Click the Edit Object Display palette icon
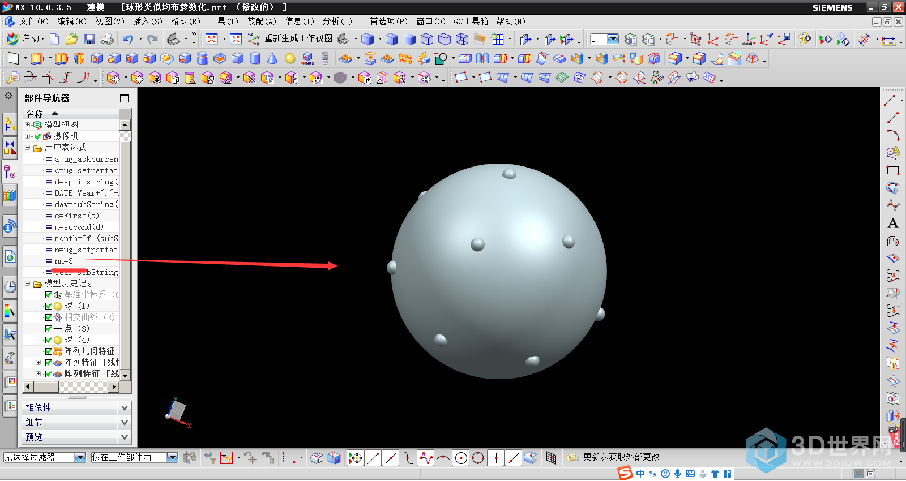The width and height of the screenshot is (906, 481). [x=804, y=39]
